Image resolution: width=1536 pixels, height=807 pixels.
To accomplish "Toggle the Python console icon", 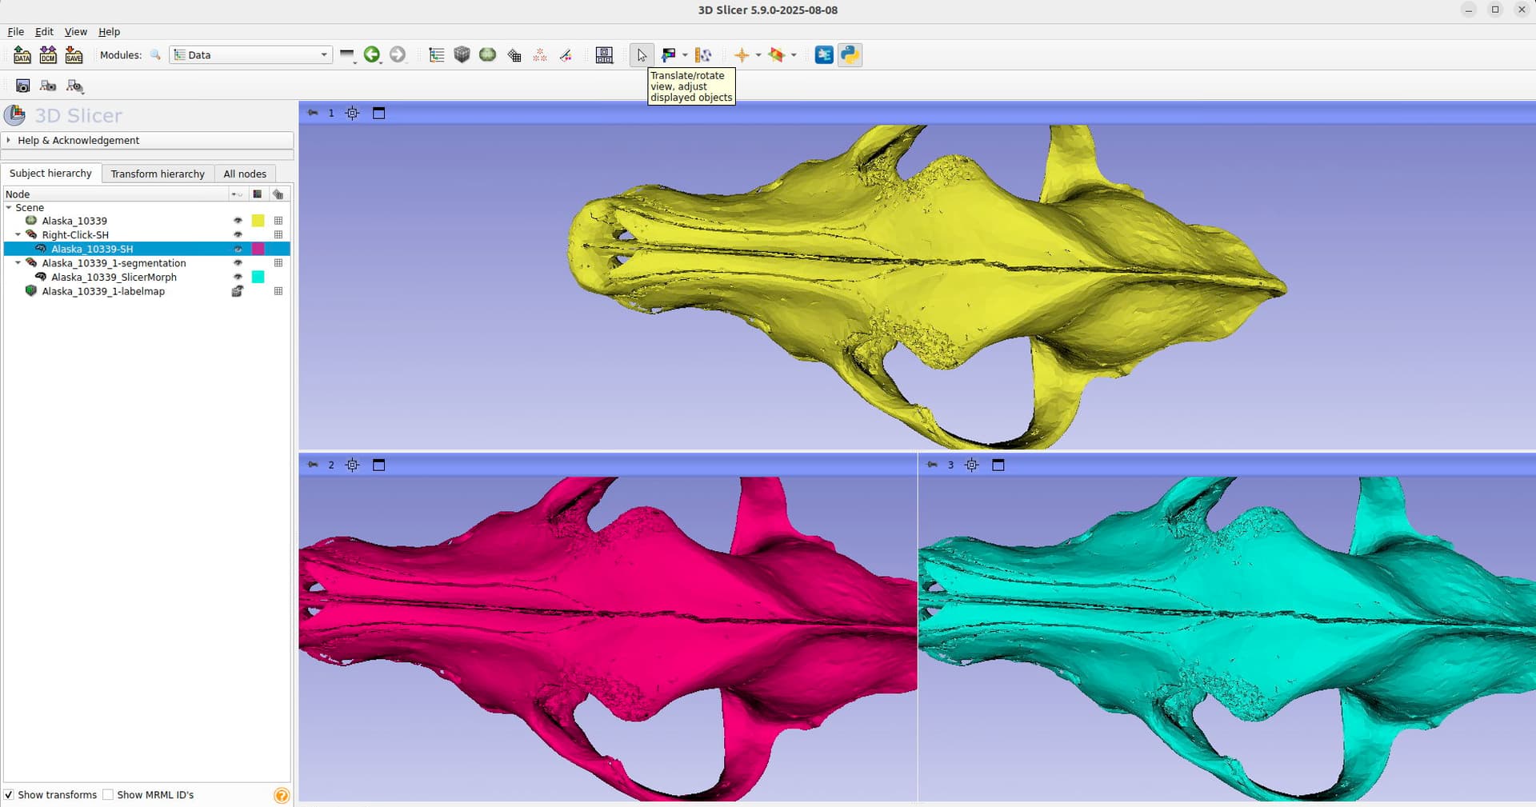I will tap(850, 55).
